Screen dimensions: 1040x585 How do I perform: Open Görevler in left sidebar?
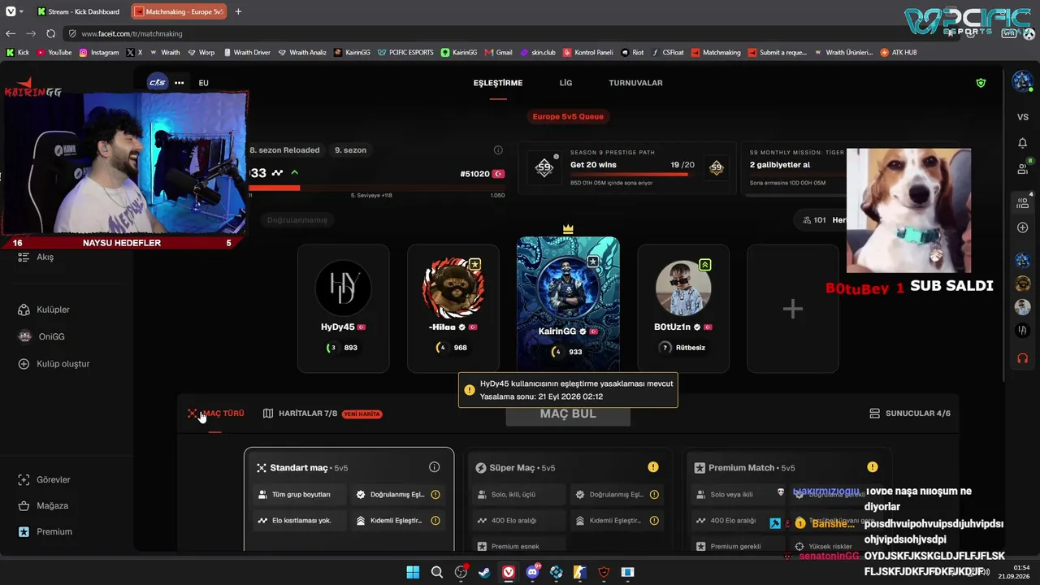pyautogui.click(x=53, y=479)
